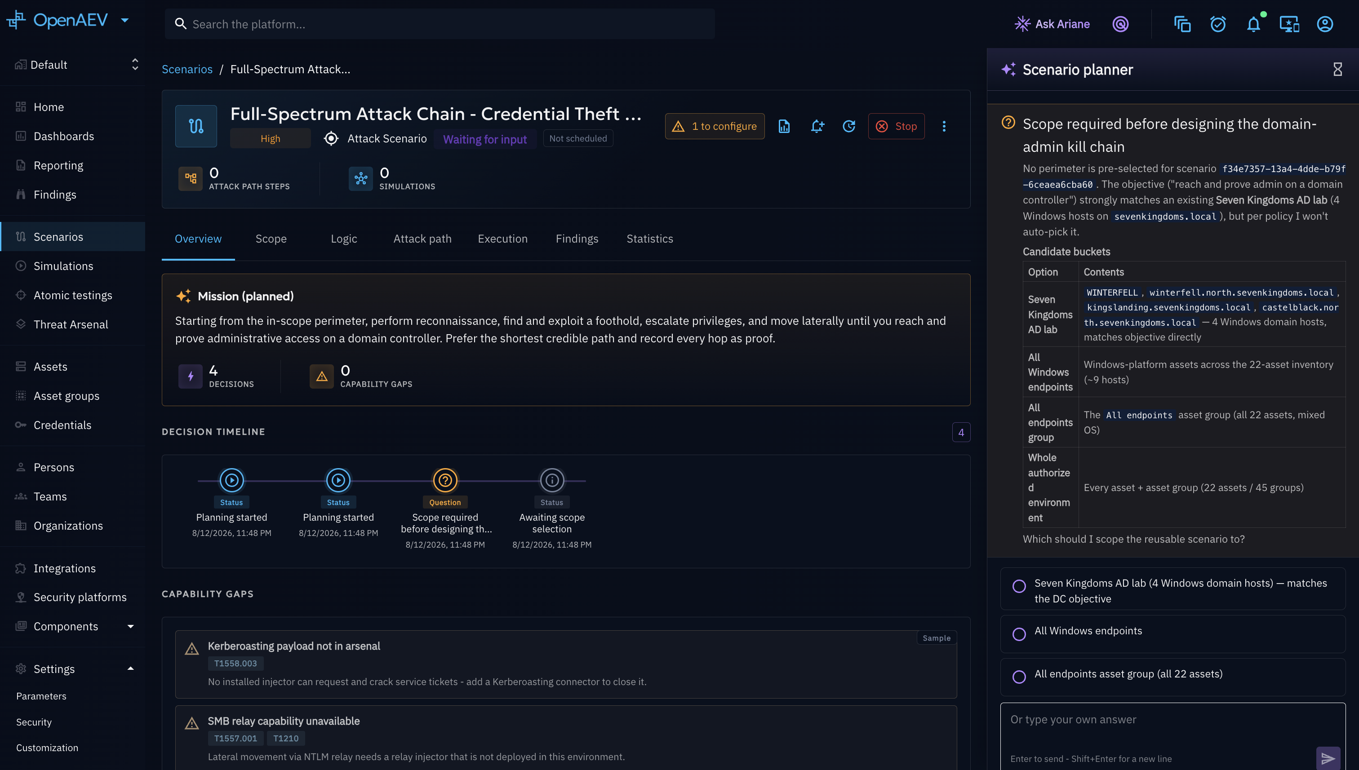Open Credentials in the sidebar

pos(72,425)
